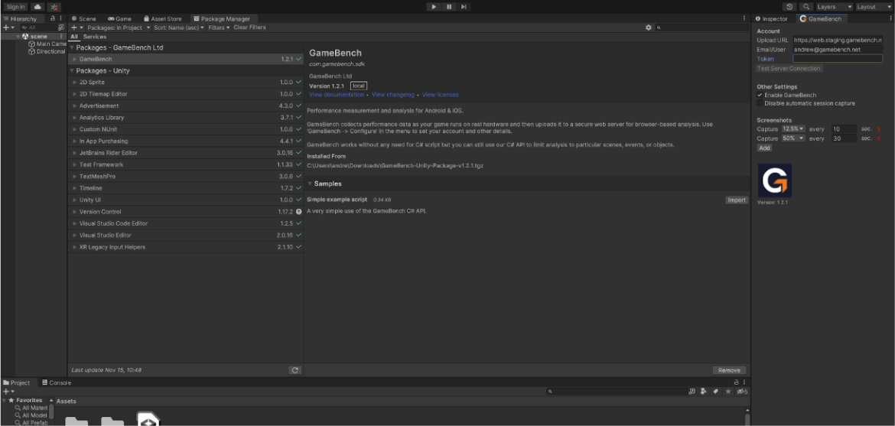Collapse the Samples section
This screenshot has width=895, height=426.
[310, 184]
